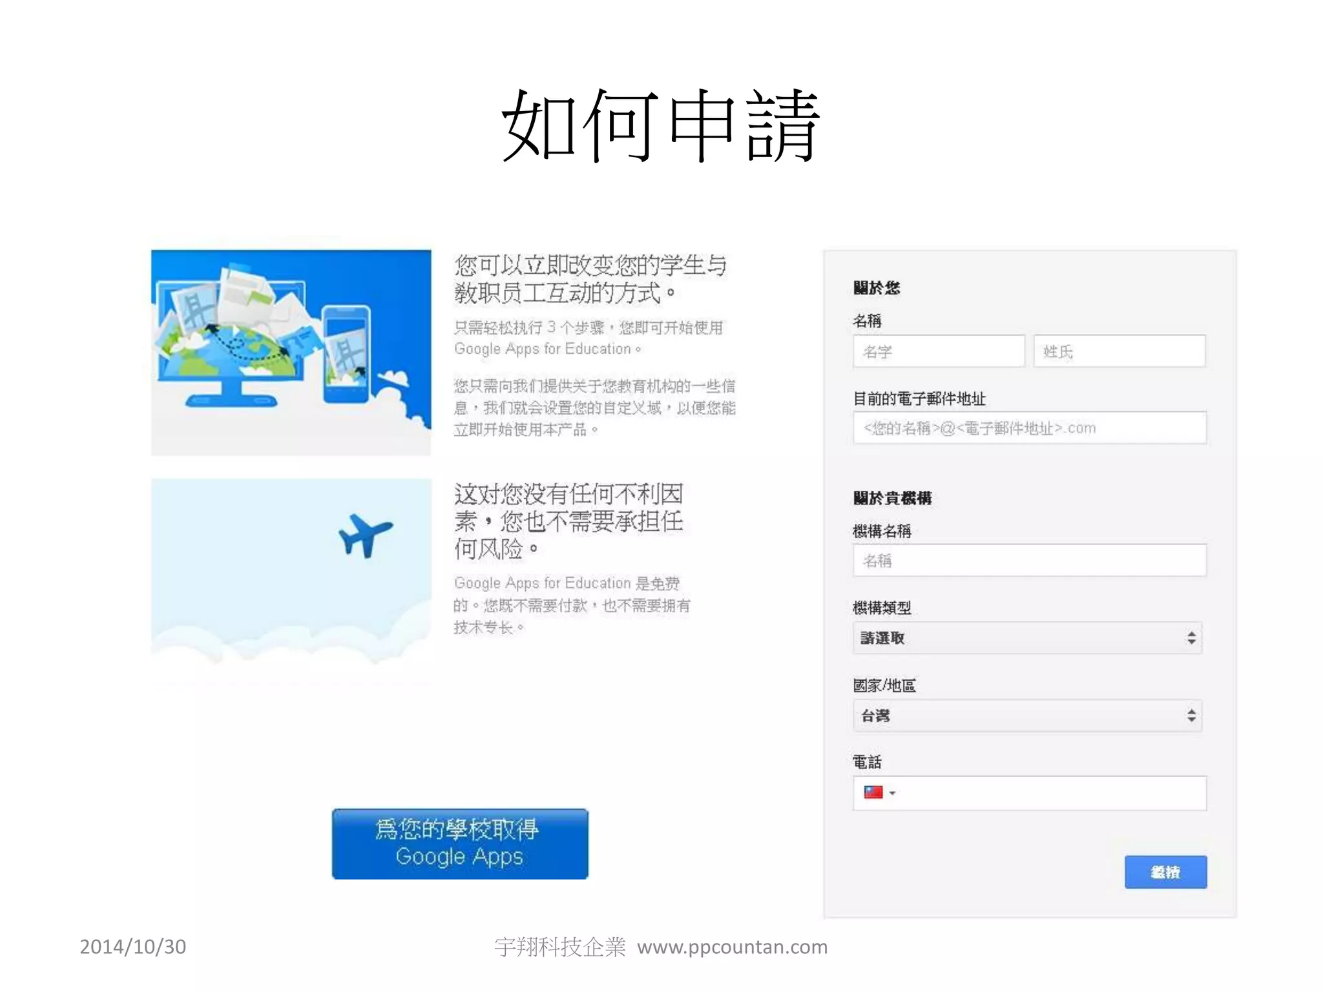
Task: Click the small arrow beside the flag
Action: [x=892, y=793]
